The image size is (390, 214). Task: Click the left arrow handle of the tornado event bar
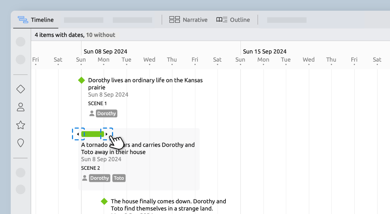point(78,134)
